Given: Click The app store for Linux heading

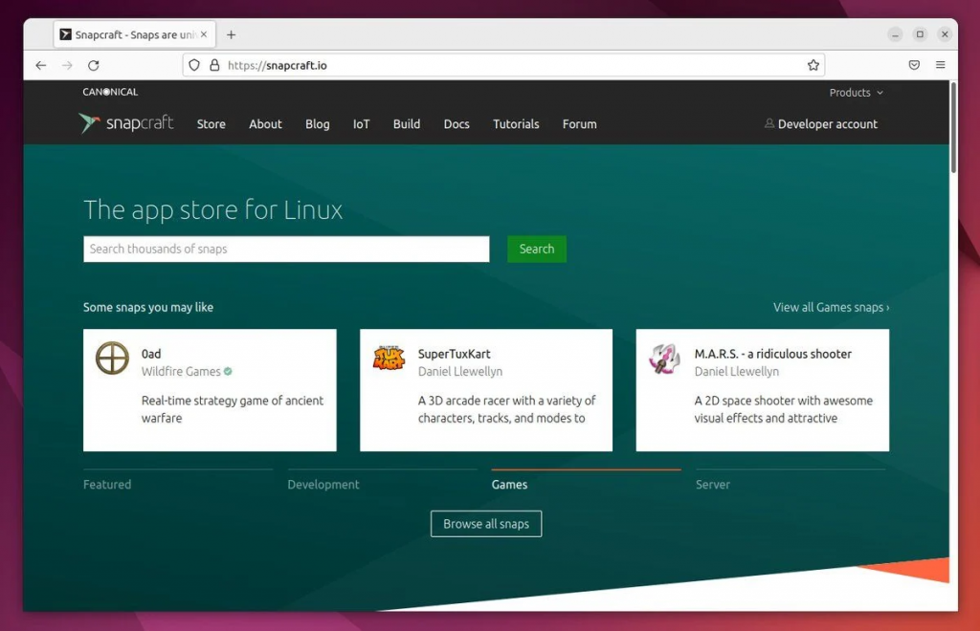Looking at the screenshot, I should click(x=213, y=209).
